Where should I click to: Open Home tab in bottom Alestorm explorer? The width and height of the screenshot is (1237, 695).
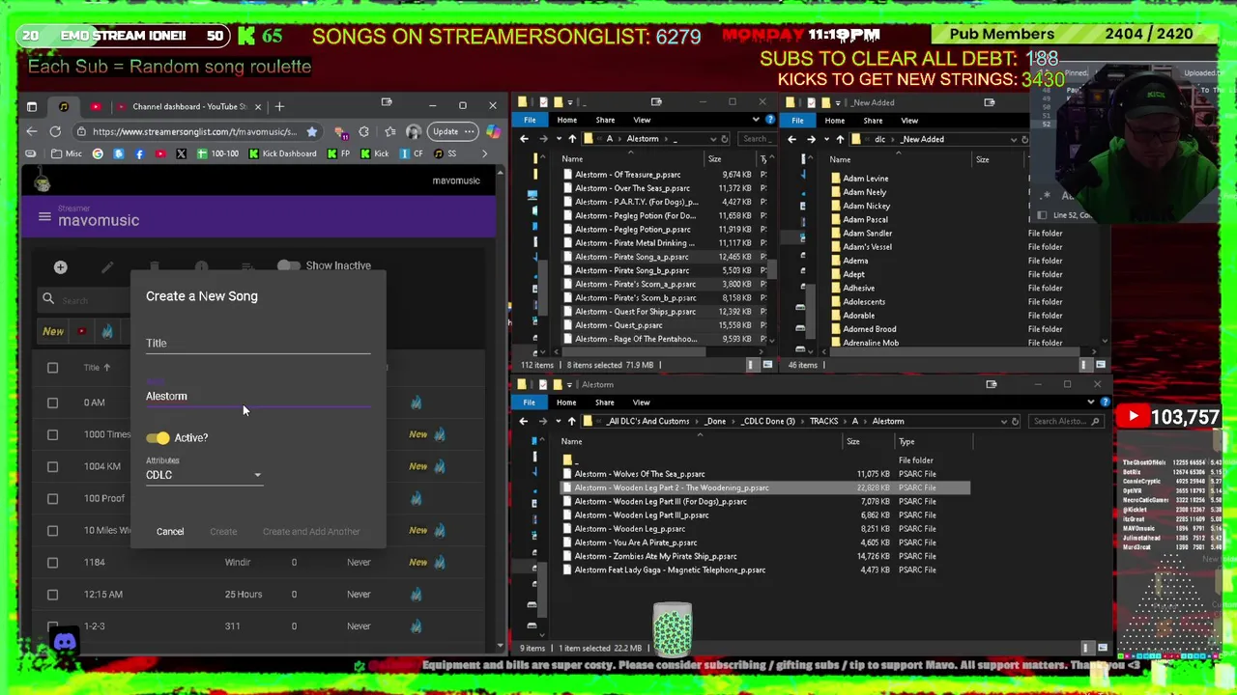566,403
